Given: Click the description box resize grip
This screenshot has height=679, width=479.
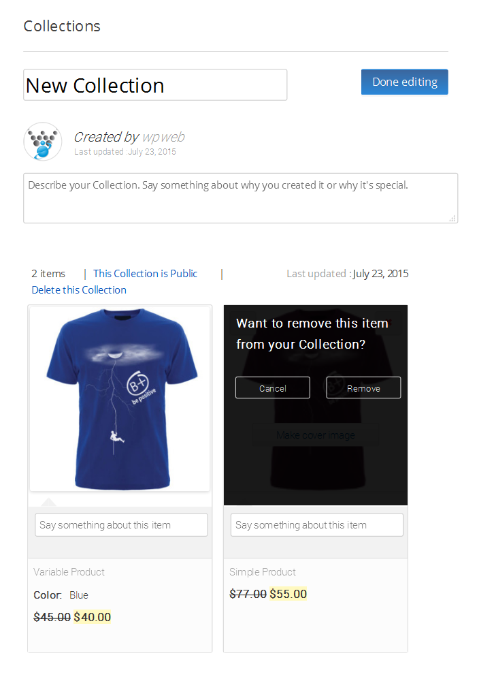Looking at the screenshot, I should tap(452, 219).
